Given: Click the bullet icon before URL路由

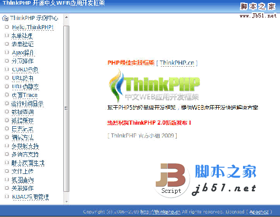Looking at the screenshot, I should click(7, 78).
